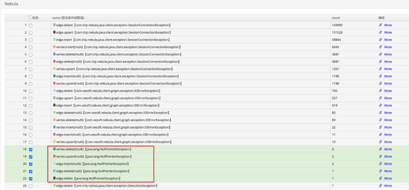This screenshot has width=409, height=190.
Task: Select edge.delete(multi) SessionConnectionException row name
Action: (x=117, y=62)
